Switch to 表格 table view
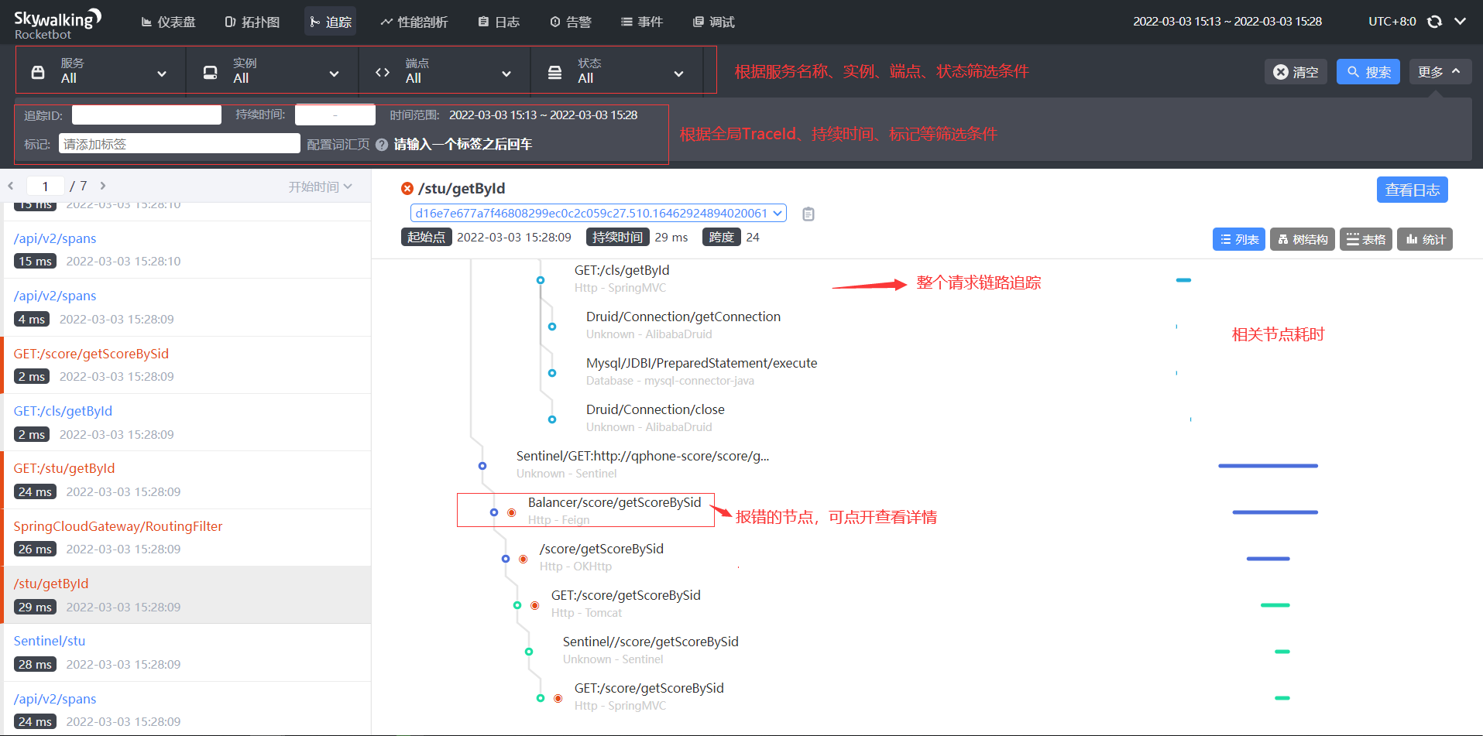 click(1365, 239)
